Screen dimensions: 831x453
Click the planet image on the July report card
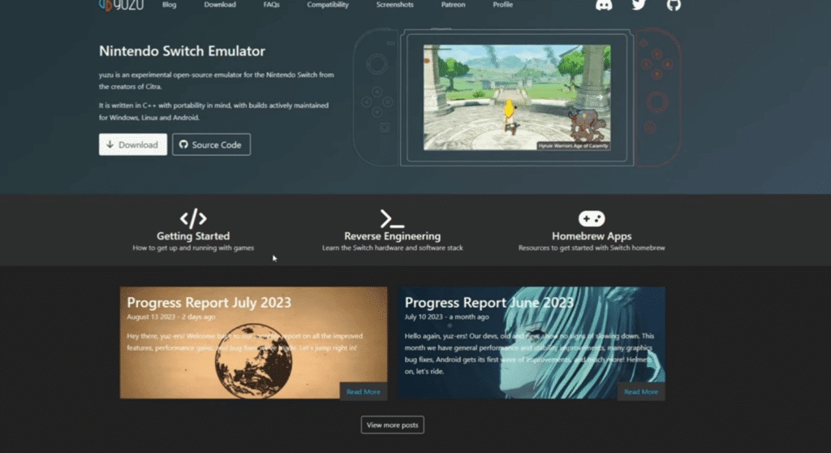253,363
